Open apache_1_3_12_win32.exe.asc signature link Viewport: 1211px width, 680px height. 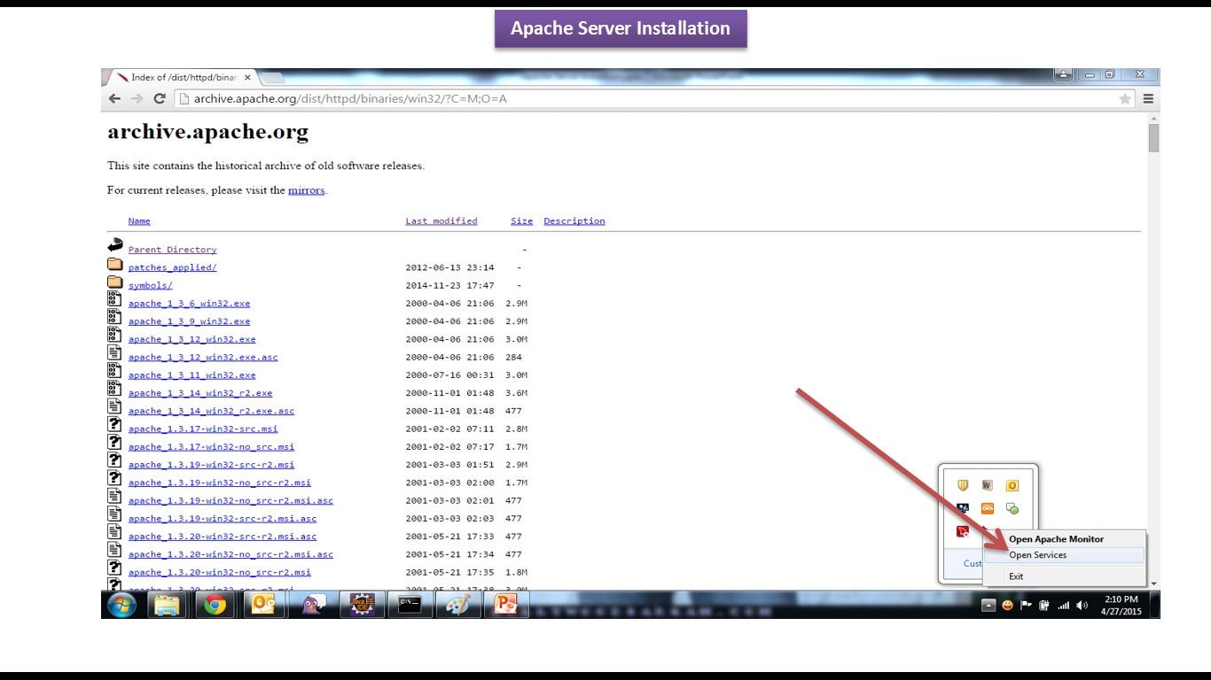tap(203, 358)
